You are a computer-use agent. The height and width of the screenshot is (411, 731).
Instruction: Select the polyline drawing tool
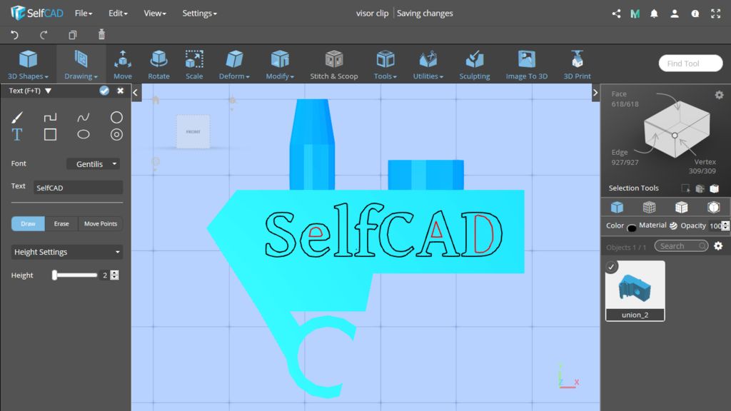pyautogui.click(x=51, y=117)
